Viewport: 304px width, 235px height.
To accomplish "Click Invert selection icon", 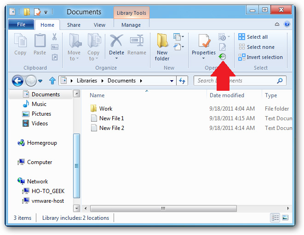I will pos(241,57).
